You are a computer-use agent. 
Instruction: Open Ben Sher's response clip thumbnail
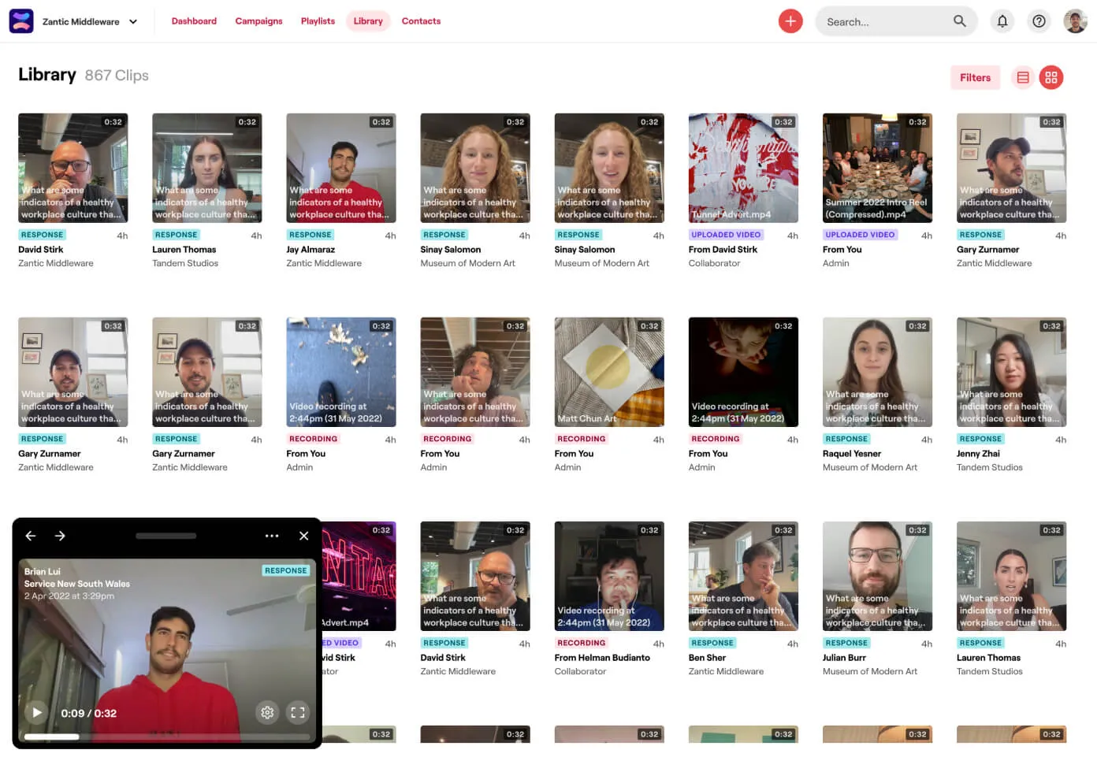pos(743,576)
